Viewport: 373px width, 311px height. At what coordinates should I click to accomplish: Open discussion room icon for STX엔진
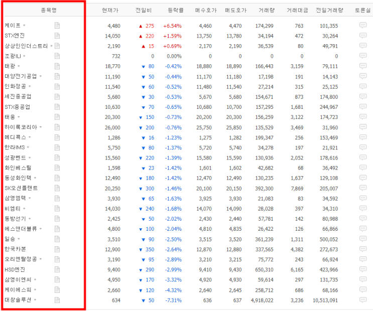pyautogui.click(x=363, y=36)
